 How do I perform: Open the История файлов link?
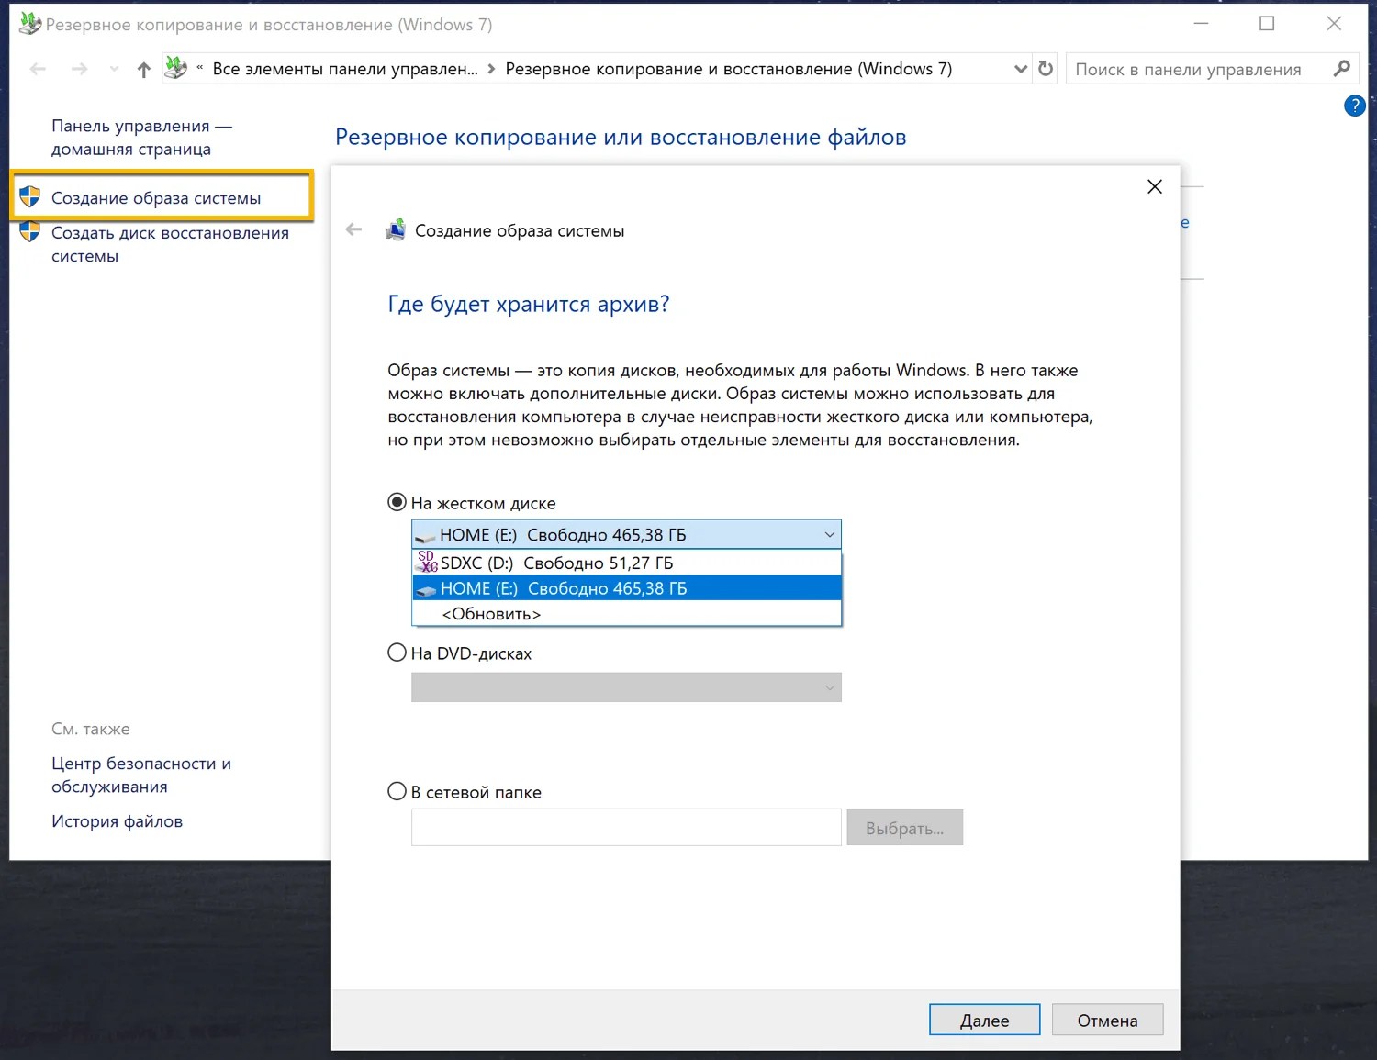point(117,821)
